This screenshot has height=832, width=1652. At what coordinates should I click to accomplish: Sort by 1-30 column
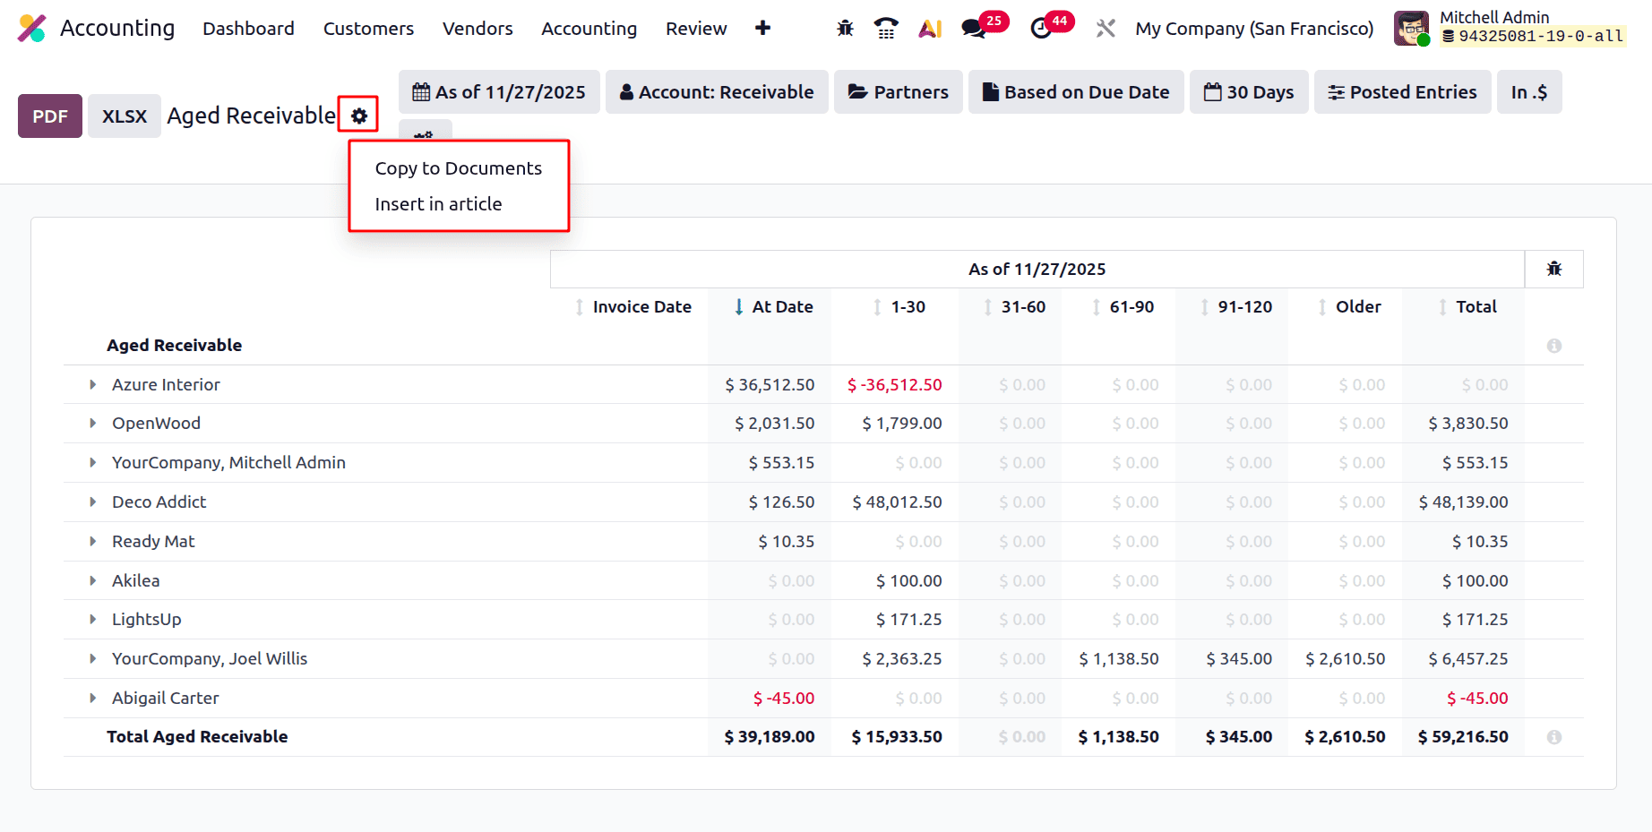878,307
